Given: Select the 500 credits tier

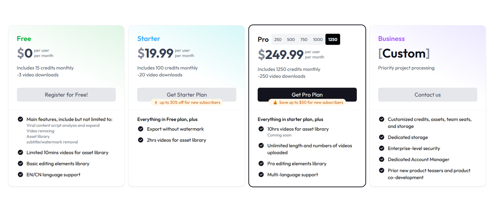Looking at the screenshot, I should point(291,39).
